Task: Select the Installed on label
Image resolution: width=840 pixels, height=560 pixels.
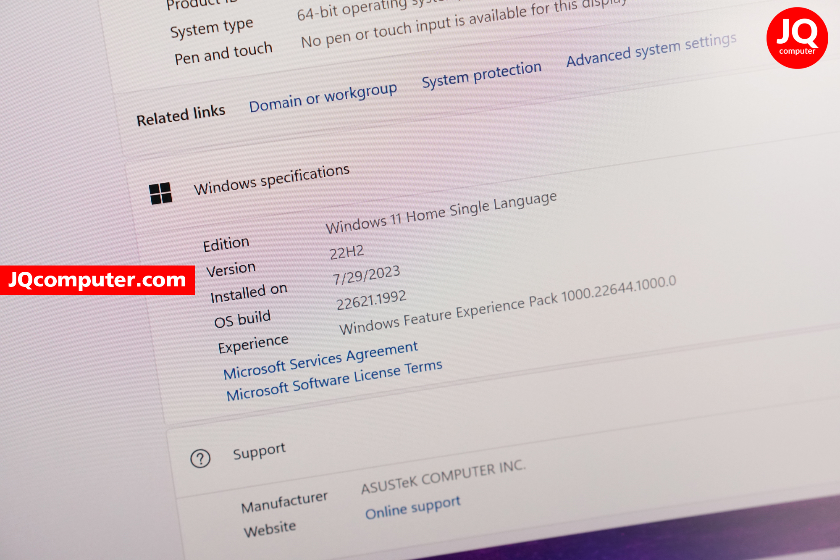Action: 249,293
